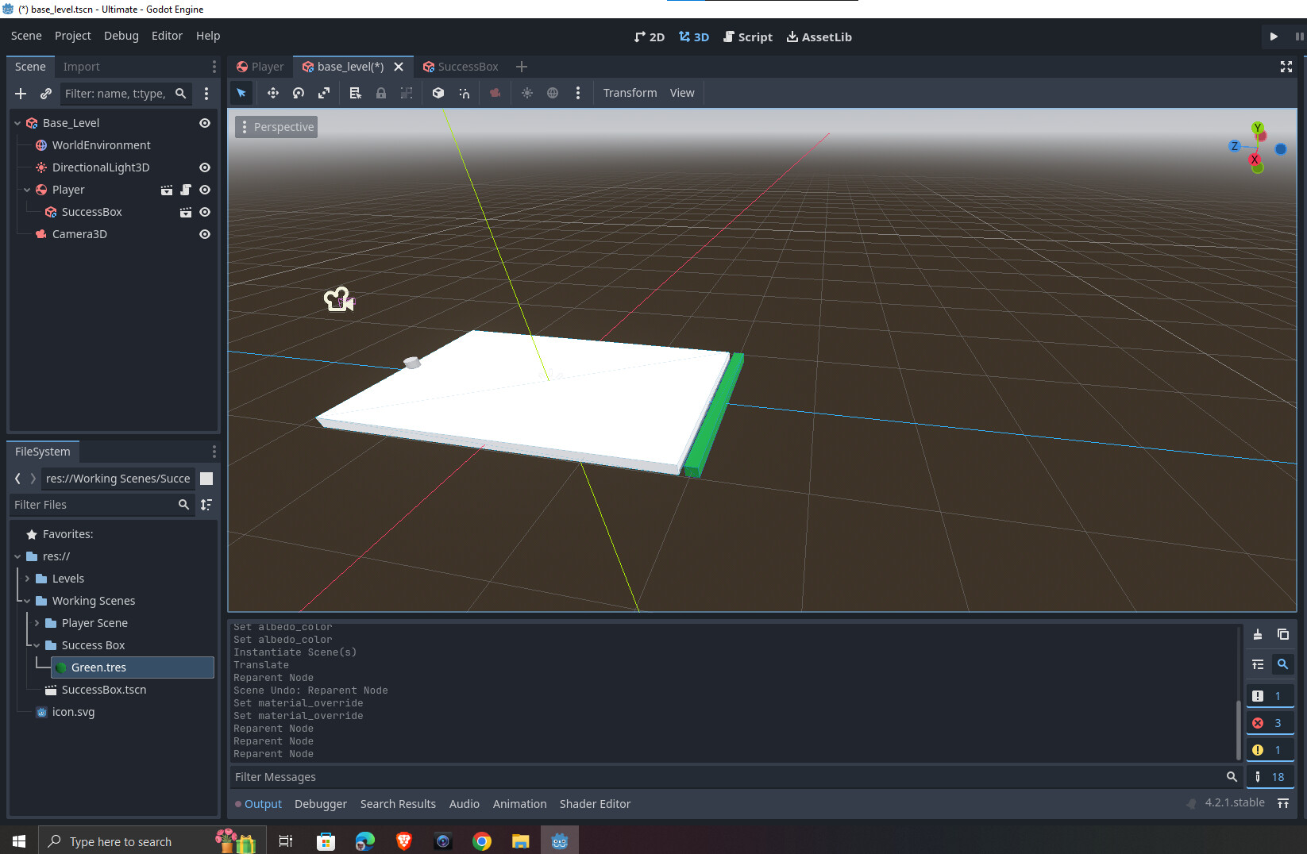
Task: Toggle error messages filter showing 3
Action: point(1270,723)
